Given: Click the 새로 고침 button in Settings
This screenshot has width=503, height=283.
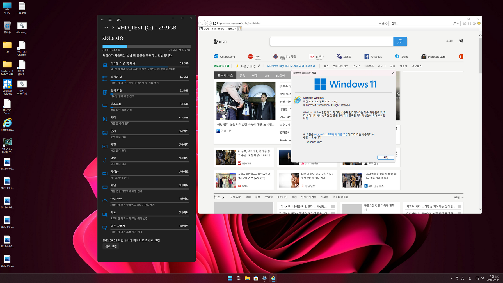Looking at the screenshot, I should point(111,246).
